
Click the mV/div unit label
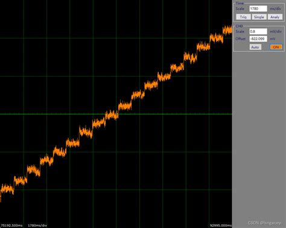(x=276, y=31)
